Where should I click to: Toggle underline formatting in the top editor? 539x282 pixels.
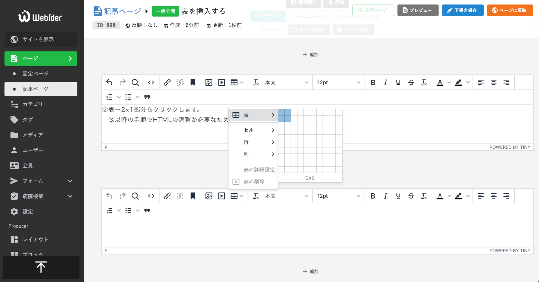pyautogui.click(x=398, y=82)
